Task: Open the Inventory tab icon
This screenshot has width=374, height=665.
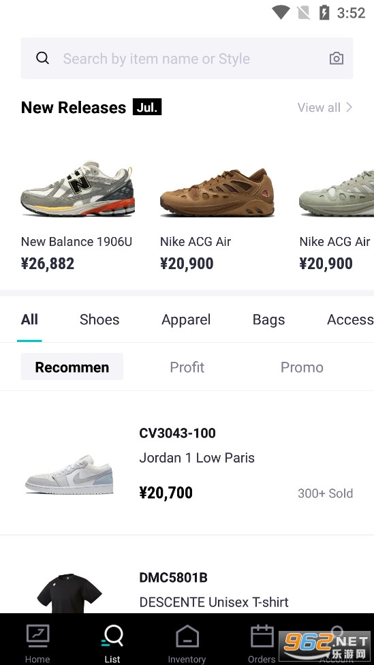Action: 187,636
